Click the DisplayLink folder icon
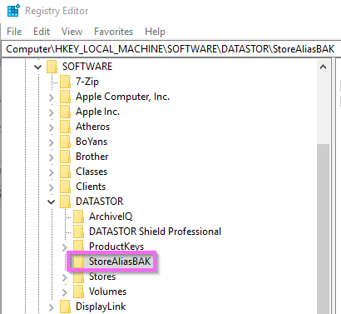The width and height of the screenshot is (341, 314). [x=65, y=307]
